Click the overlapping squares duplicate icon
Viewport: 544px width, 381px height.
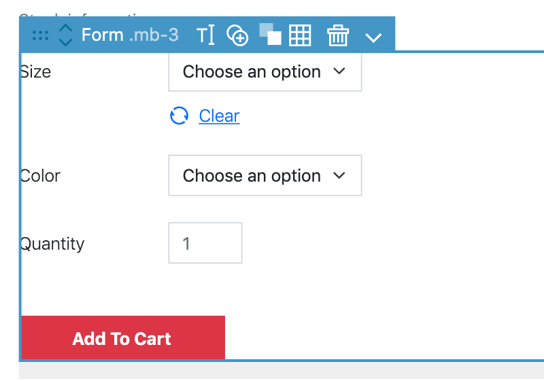tap(270, 34)
